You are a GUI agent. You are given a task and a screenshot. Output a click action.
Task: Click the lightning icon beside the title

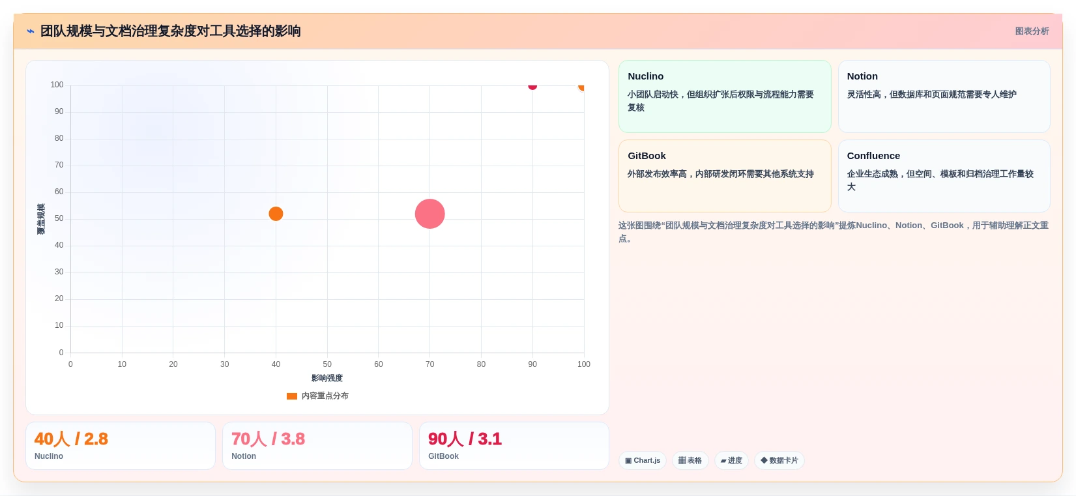point(30,31)
